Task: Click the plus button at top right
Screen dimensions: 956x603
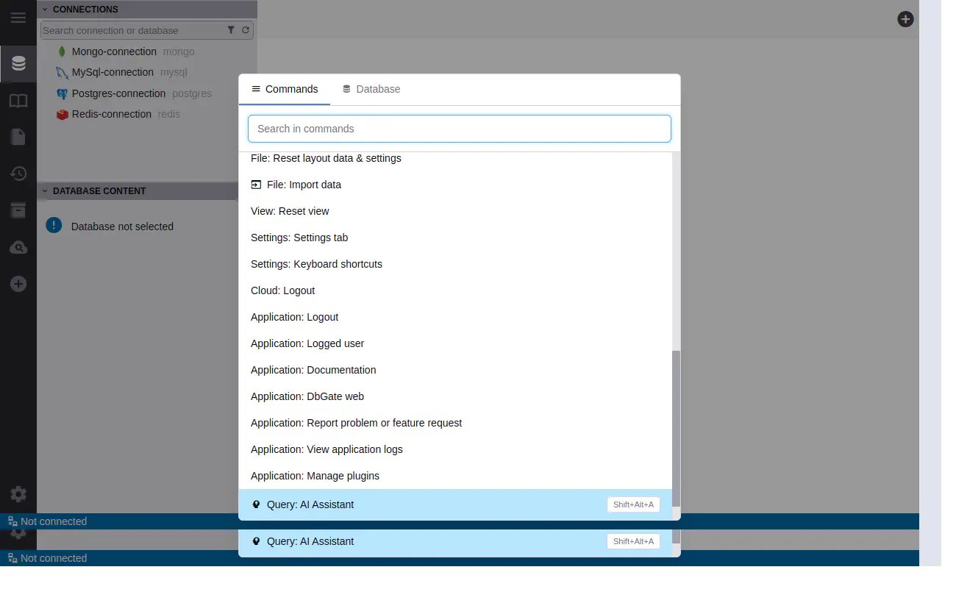Action: click(x=905, y=19)
